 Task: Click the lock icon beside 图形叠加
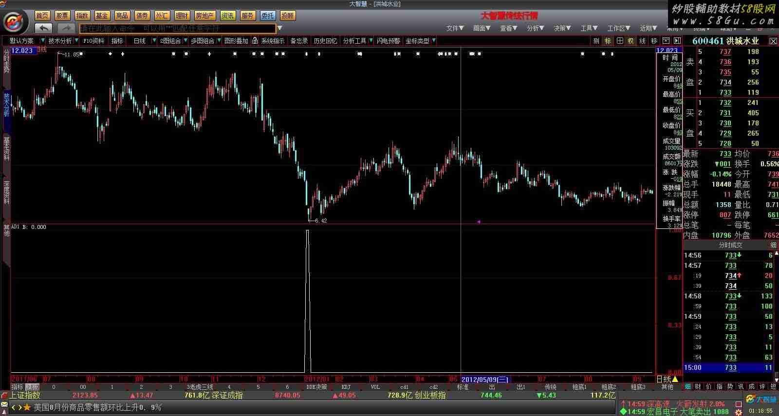[x=255, y=41]
